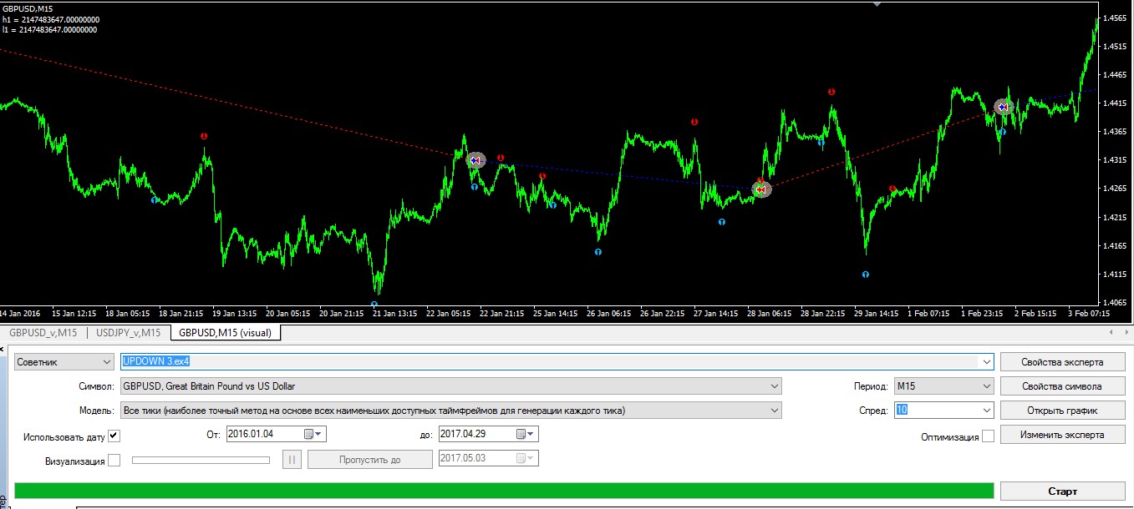1134x509 pixels.
Task: Open the calendar icon in the "От" date field
Action: pos(308,434)
